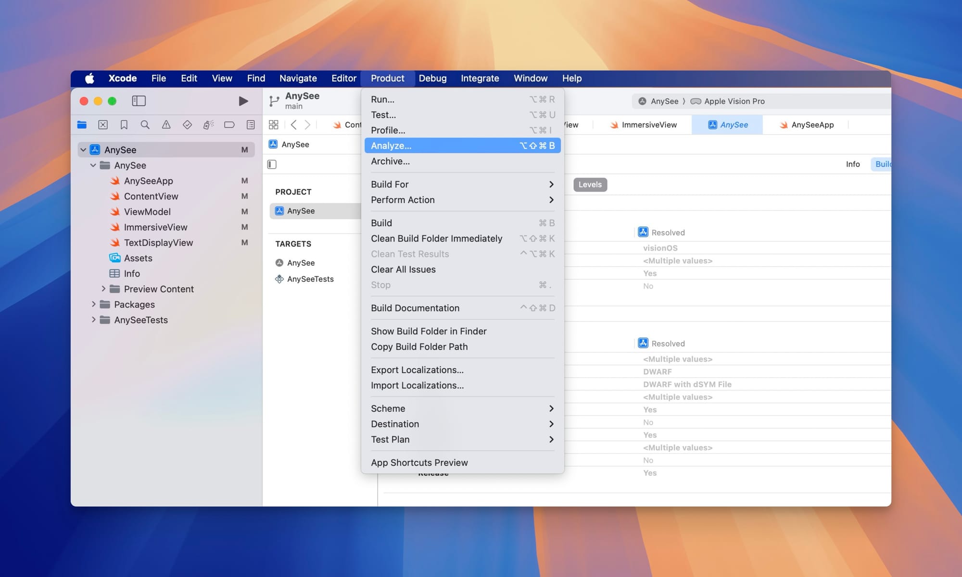Select the test navigator diamond icon
962x577 pixels.
click(x=187, y=125)
